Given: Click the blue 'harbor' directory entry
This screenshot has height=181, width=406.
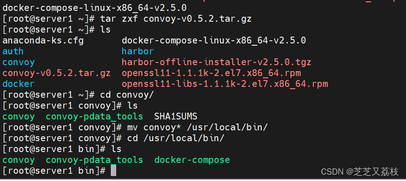Looking at the screenshot, I should [138, 51].
